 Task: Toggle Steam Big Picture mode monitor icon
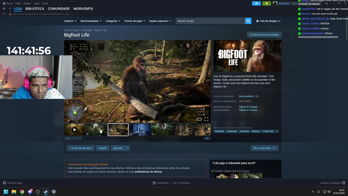coord(326,4)
